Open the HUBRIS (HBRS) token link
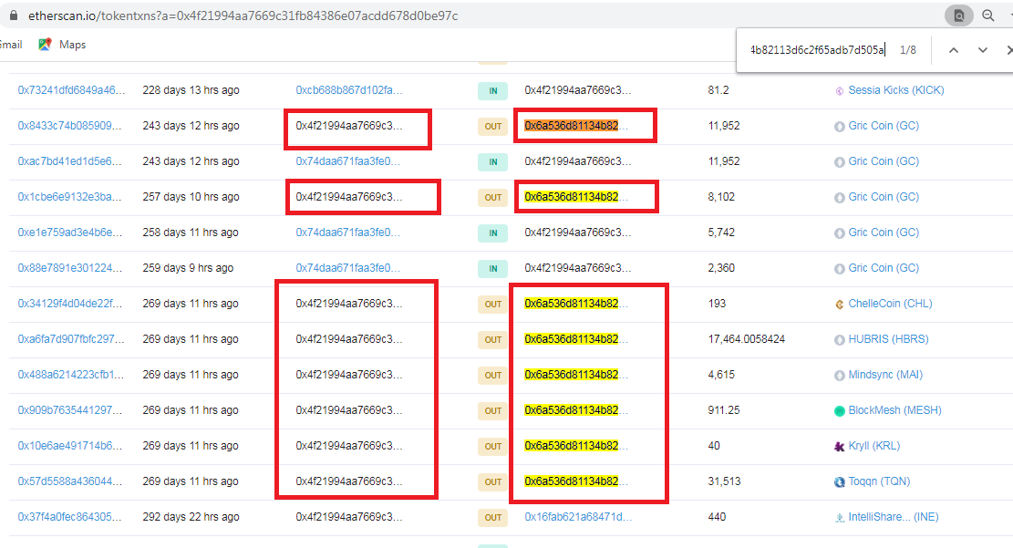The image size is (1013, 548). coord(888,338)
